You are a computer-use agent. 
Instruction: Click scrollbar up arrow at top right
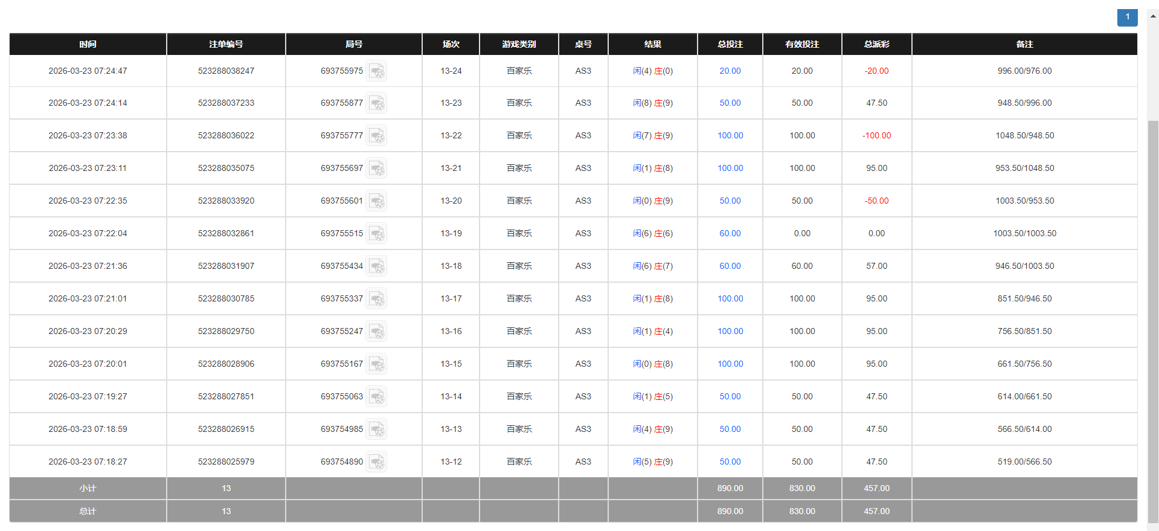point(1153,16)
